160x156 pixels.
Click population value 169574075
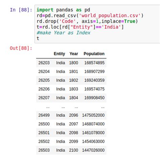pyautogui.click(x=95, y=89)
